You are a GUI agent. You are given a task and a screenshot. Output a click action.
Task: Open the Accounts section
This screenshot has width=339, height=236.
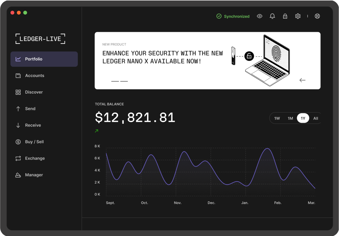pyautogui.click(x=34, y=75)
